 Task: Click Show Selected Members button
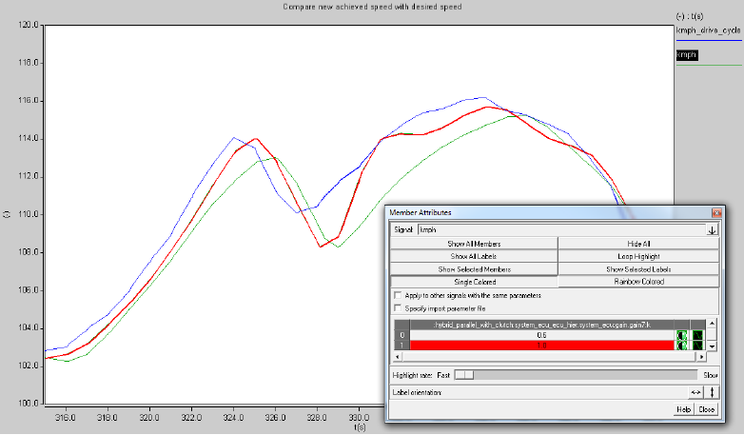coord(474,269)
